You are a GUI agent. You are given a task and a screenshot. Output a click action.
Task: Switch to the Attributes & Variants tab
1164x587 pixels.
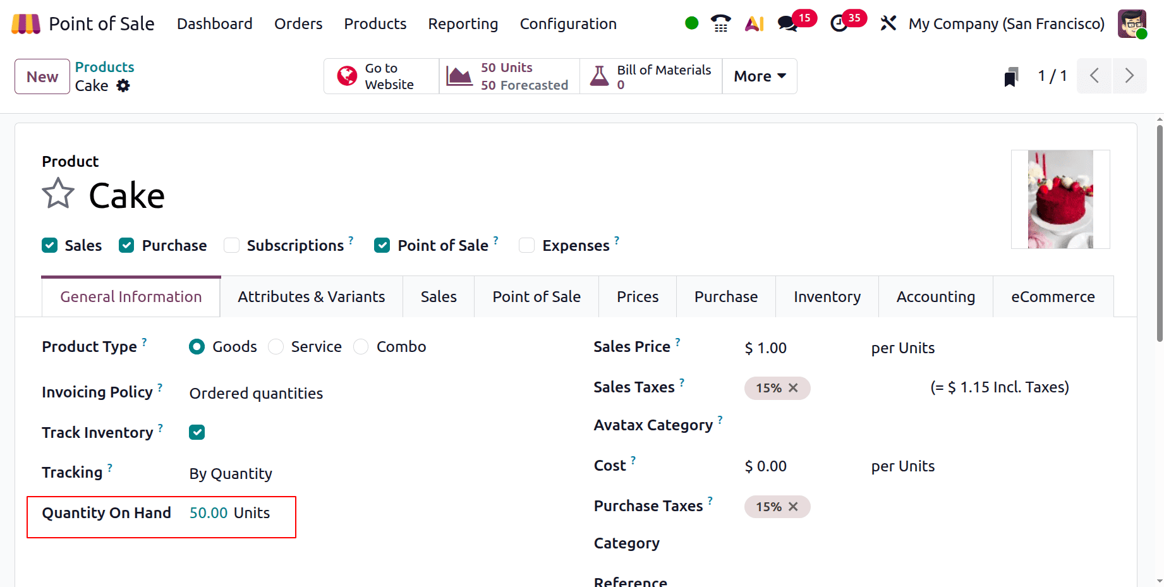coord(312,296)
